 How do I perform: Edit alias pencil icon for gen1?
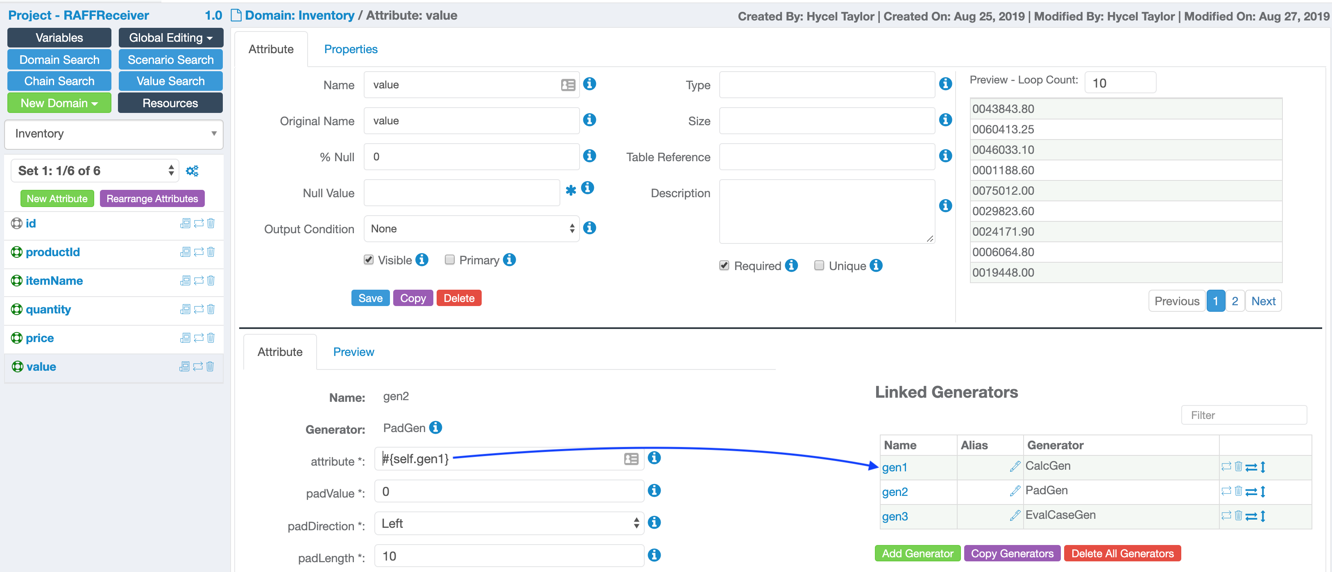click(1015, 466)
